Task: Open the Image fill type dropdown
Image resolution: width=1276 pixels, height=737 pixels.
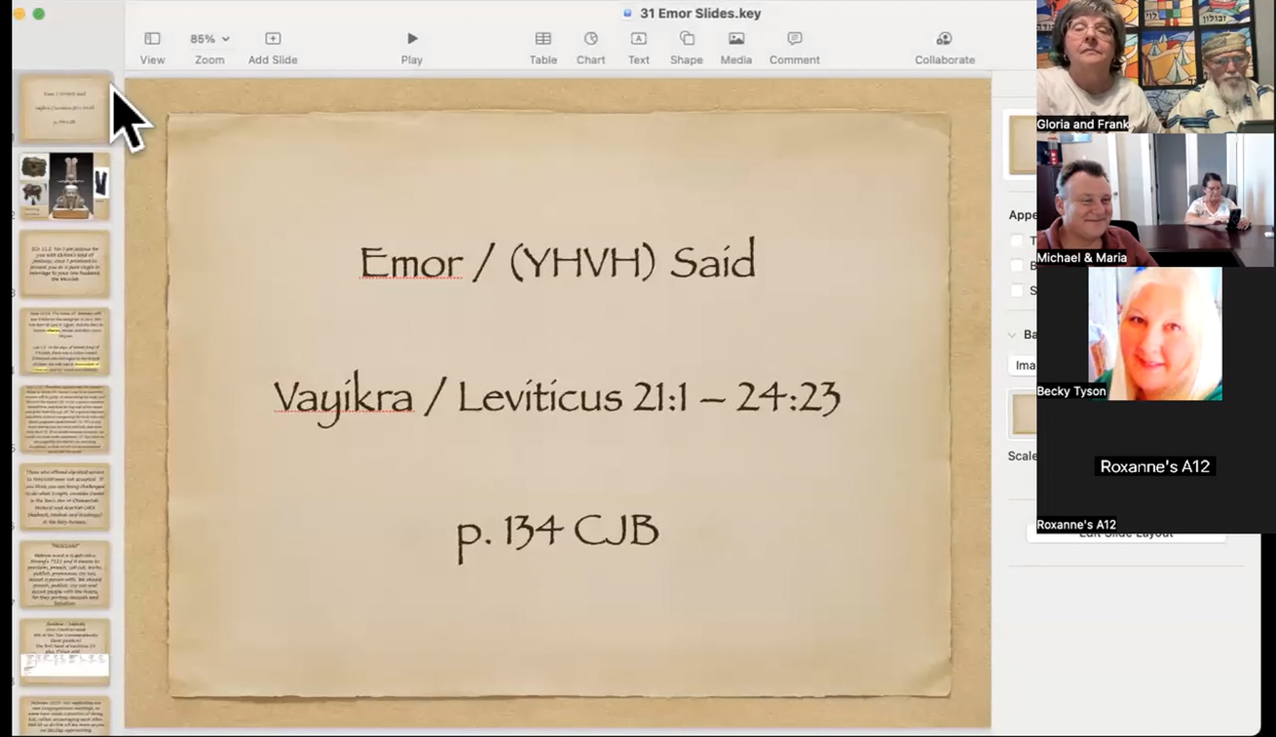Action: click(x=1023, y=366)
